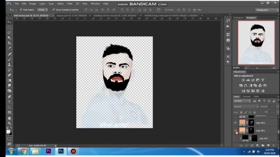Hide the Color Fill 5 layer
The width and height of the screenshot is (280, 157).
(235, 123)
